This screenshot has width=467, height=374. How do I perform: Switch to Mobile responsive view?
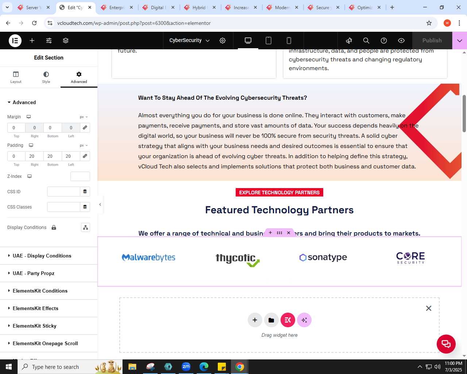[289, 41]
